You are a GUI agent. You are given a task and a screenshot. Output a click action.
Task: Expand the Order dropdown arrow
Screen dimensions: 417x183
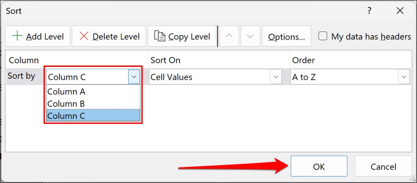click(404, 77)
